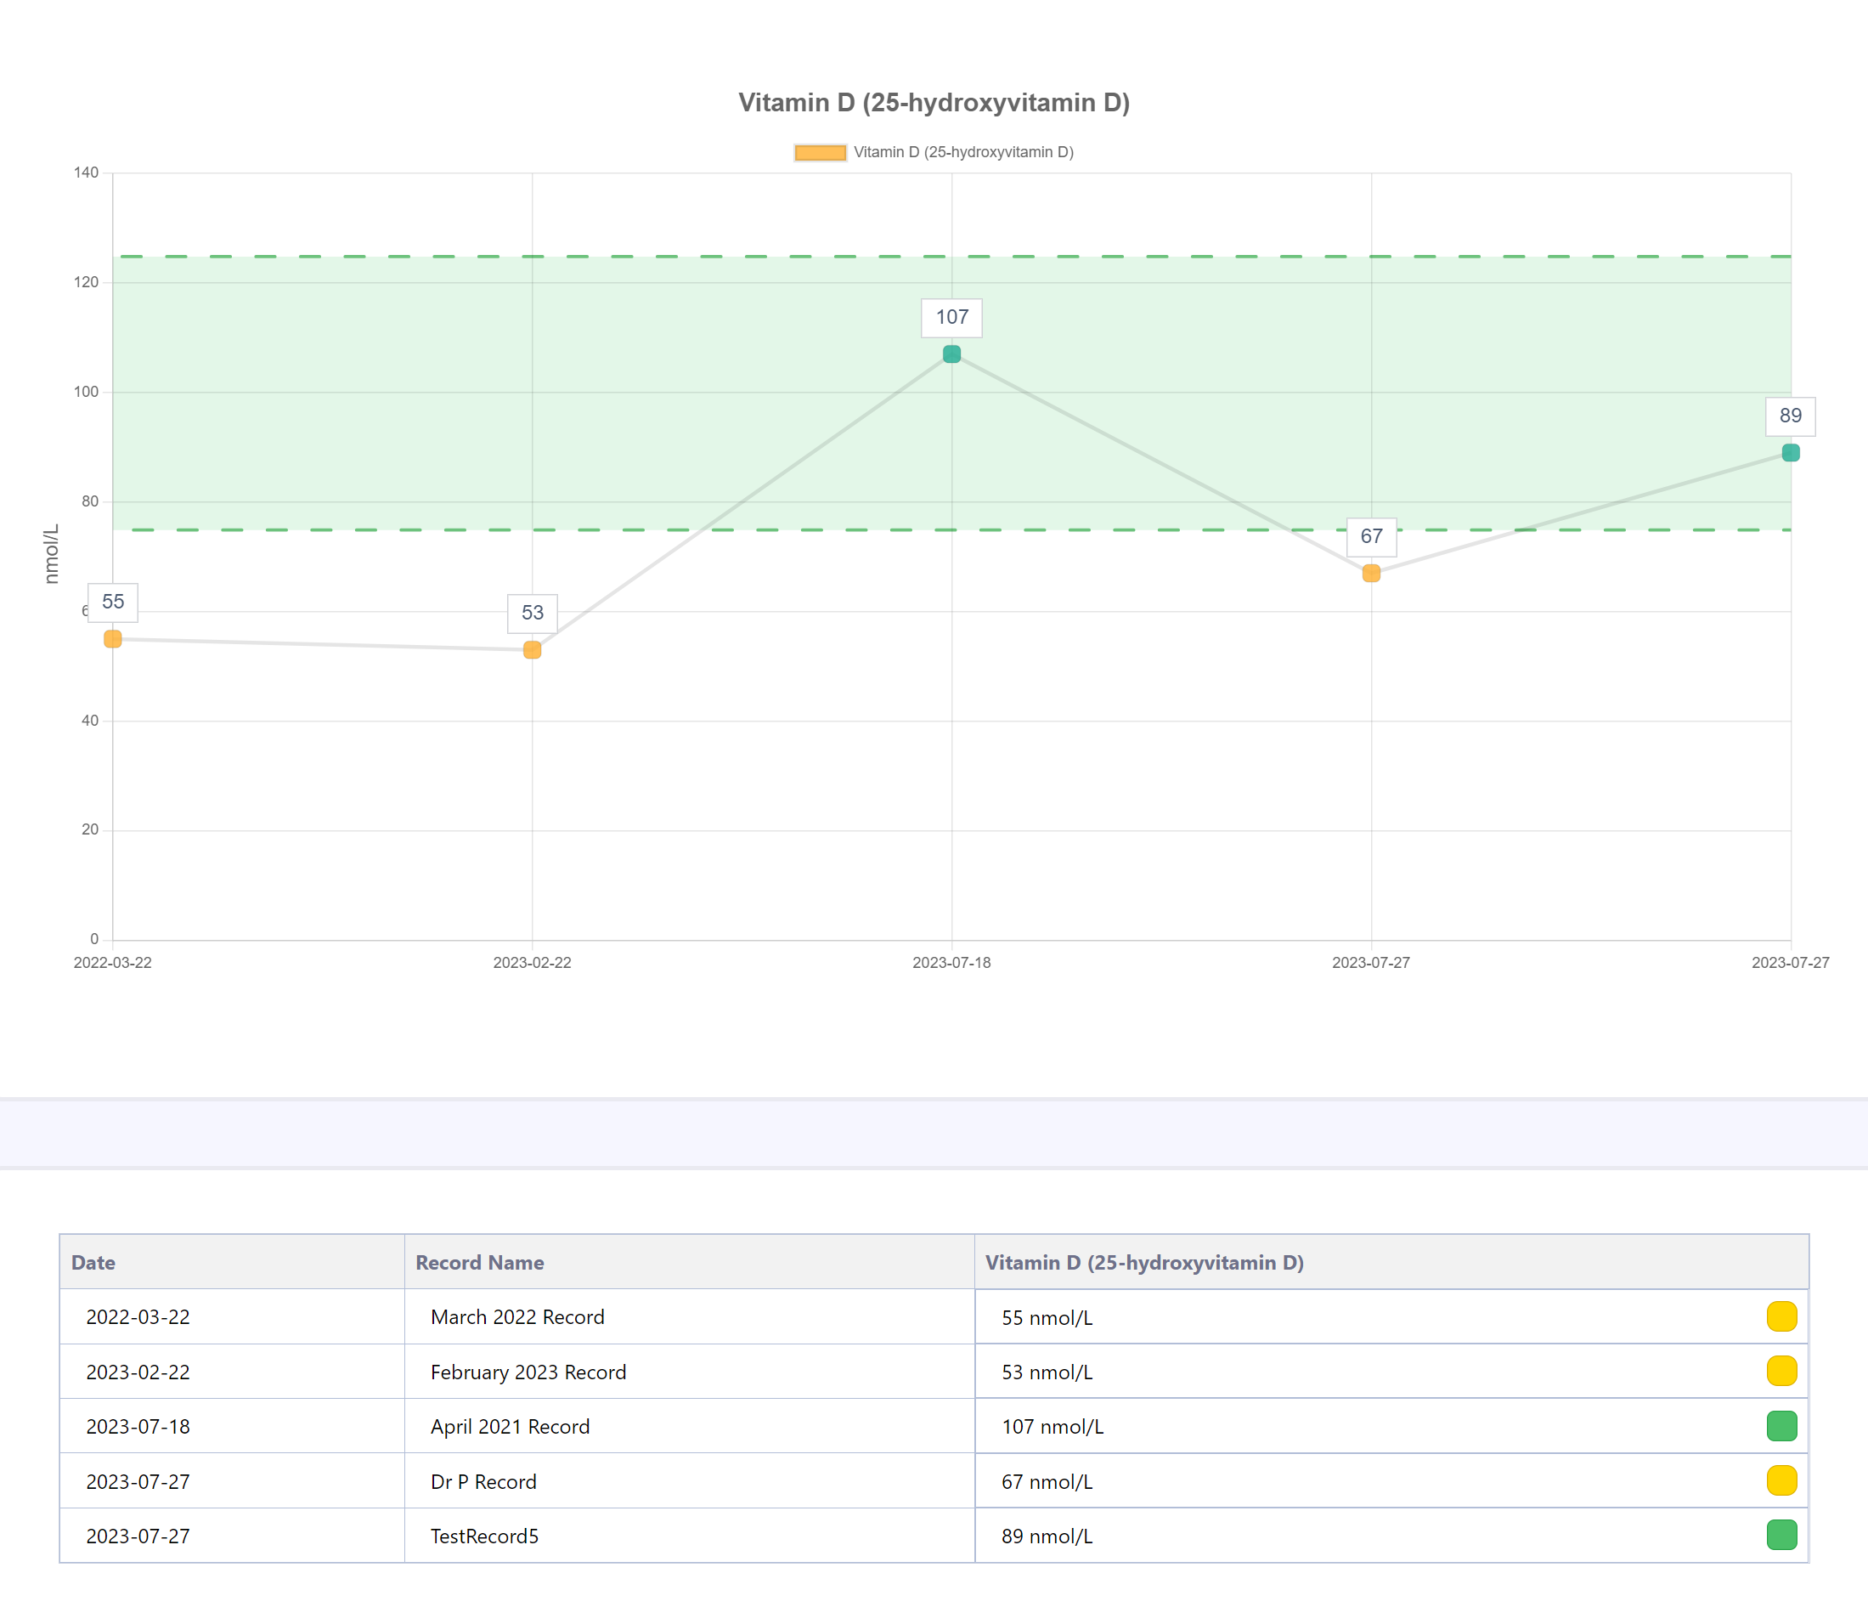1868x1624 pixels.
Task: Click the green 89 data point
Action: coord(1790,453)
